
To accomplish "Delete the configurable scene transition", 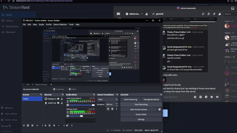I will point(112,109).
